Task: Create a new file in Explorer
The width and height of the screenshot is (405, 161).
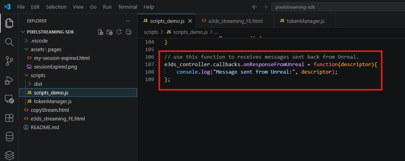Action: [x=101, y=32]
